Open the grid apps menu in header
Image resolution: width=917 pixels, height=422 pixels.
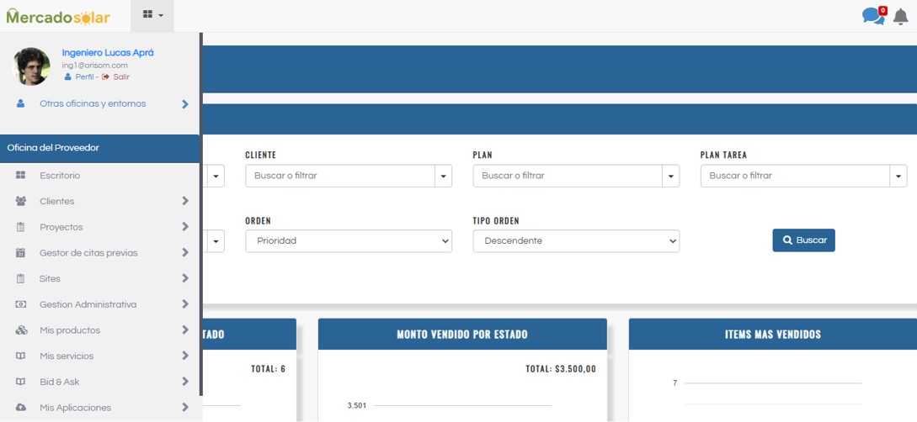pos(152,15)
